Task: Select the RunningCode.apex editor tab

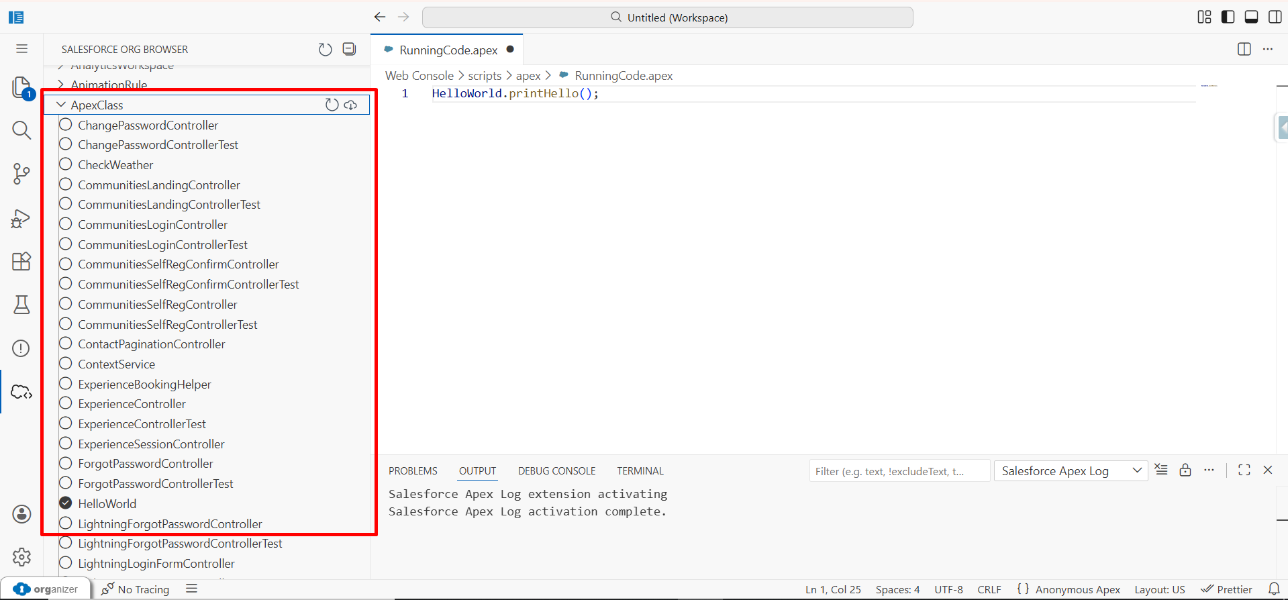Action: [448, 50]
